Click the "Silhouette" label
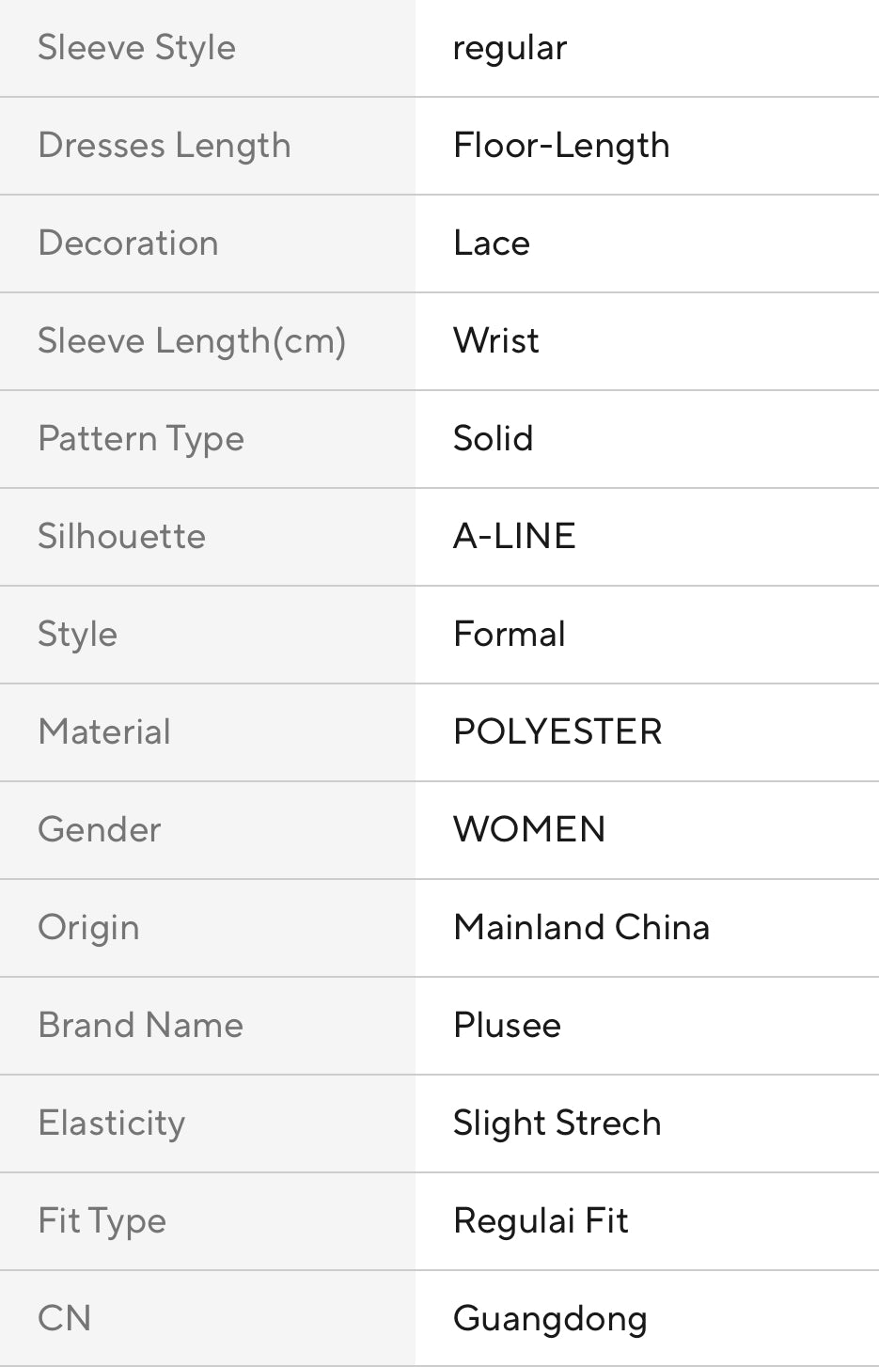The height and width of the screenshot is (1367, 879). click(x=121, y=537)
